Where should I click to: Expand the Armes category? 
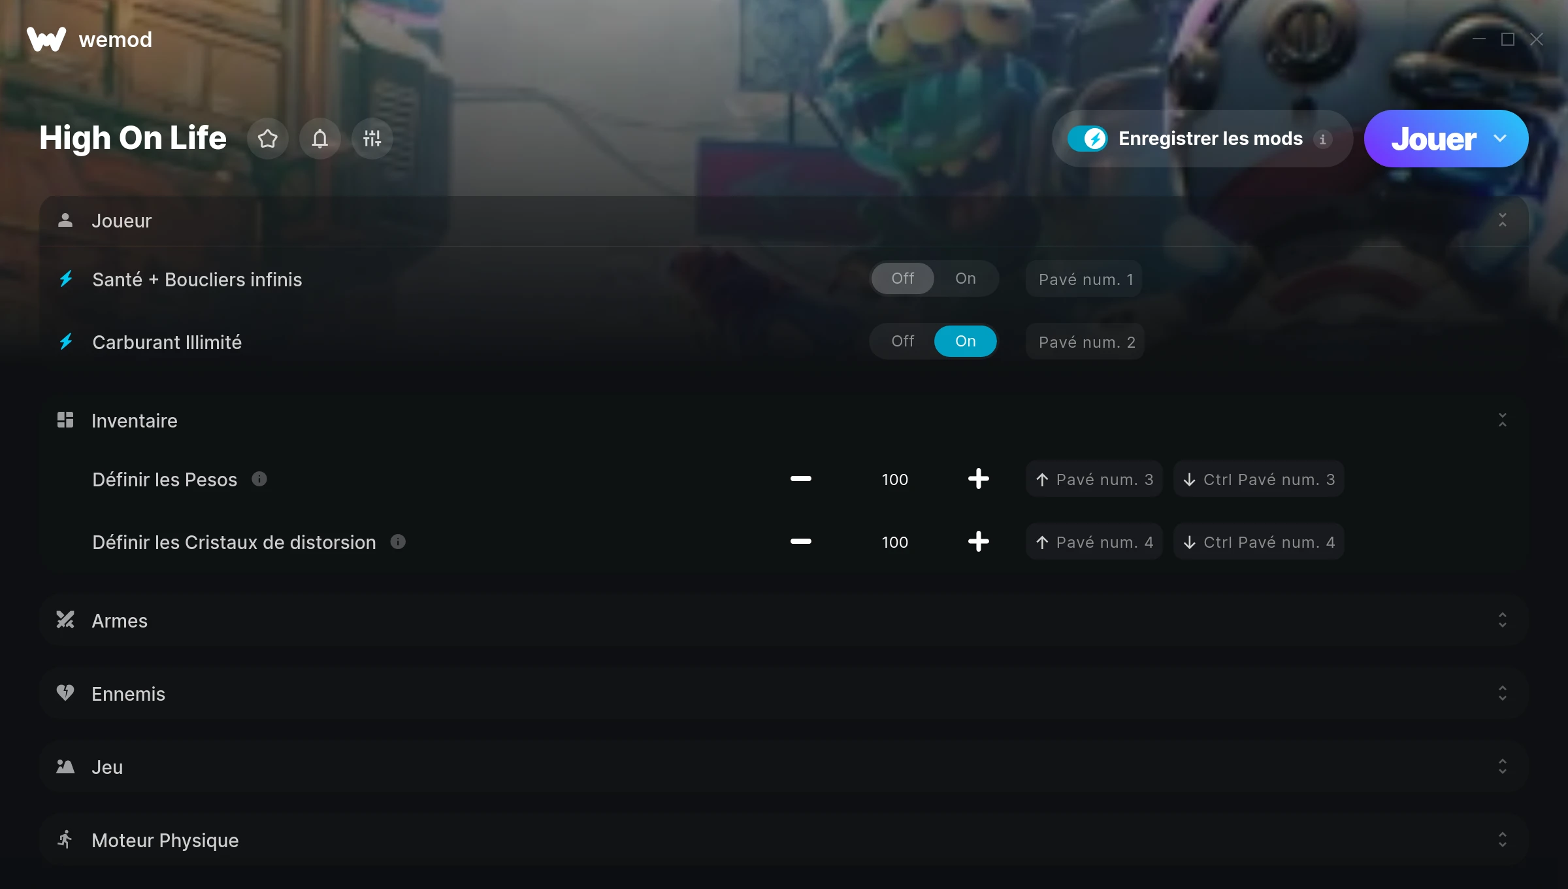tap(783, 620)
